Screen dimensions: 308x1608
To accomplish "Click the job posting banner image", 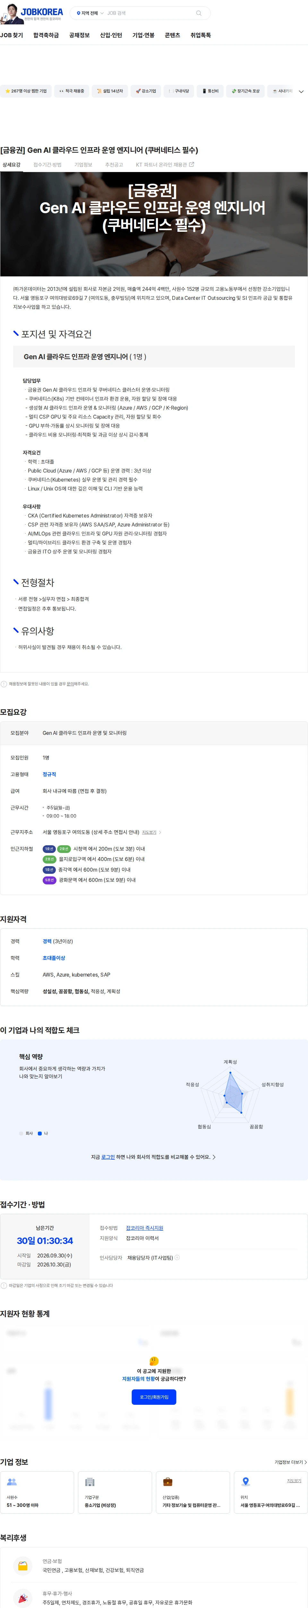I will coord(154,225).
